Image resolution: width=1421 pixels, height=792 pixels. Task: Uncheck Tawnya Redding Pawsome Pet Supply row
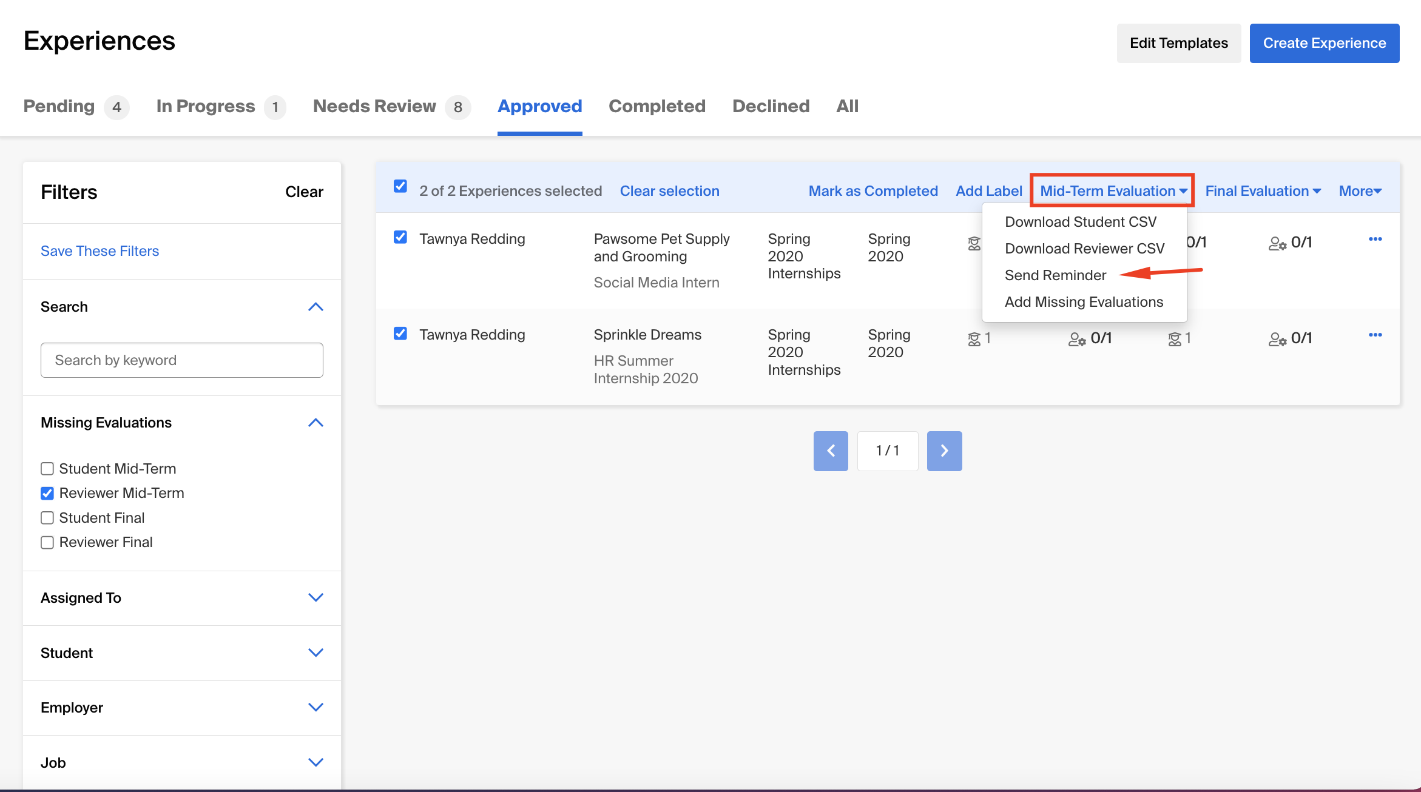(400, 237)
